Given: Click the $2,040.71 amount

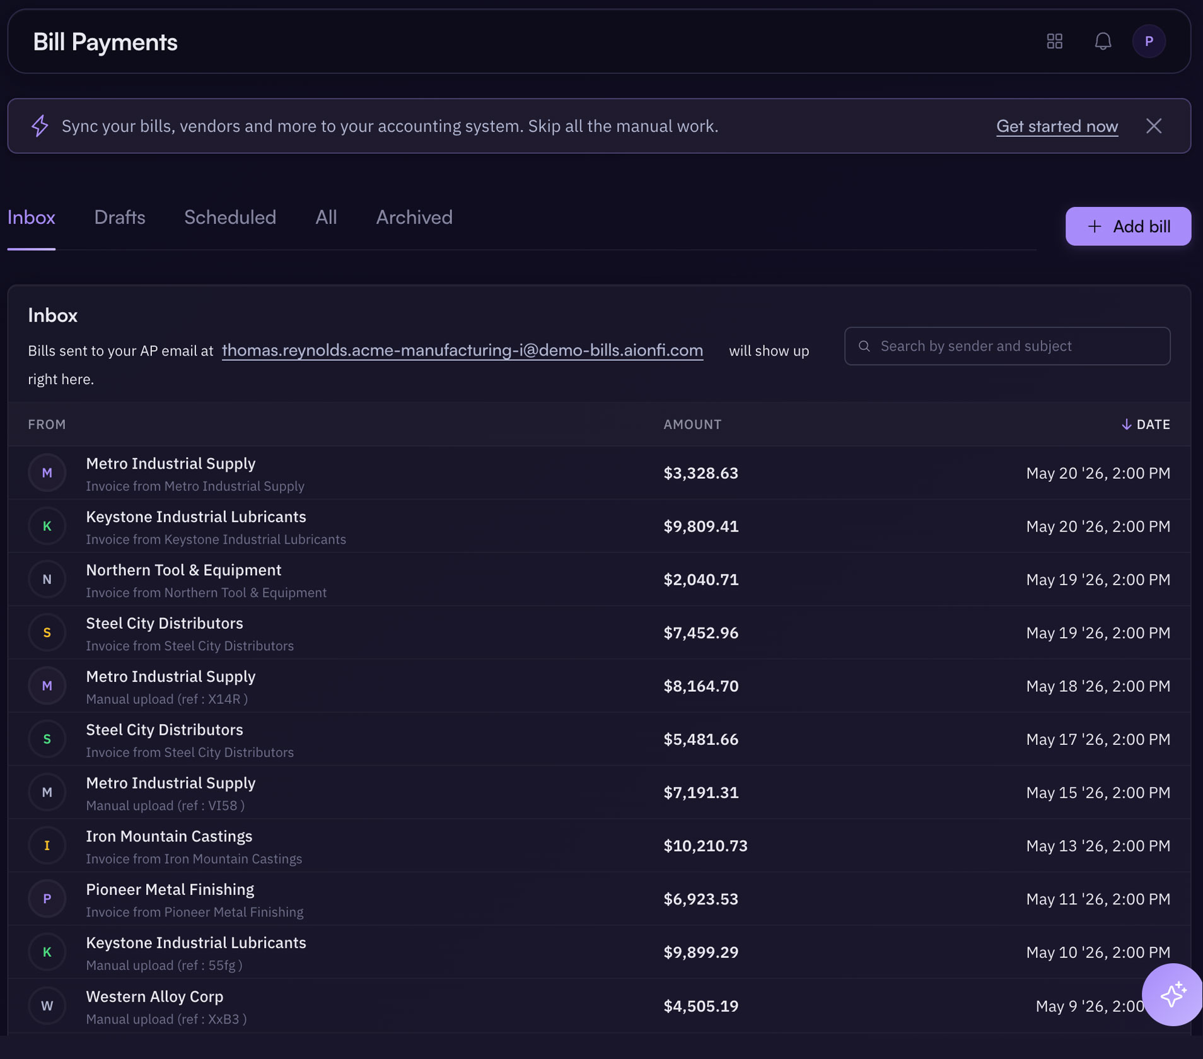Looking at the screenshot, I should point(700,580).
